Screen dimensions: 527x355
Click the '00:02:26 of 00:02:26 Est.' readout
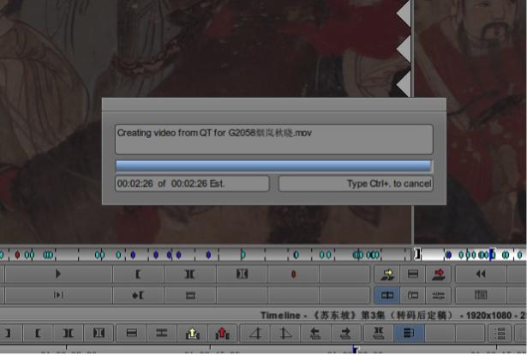coord(192,184)
